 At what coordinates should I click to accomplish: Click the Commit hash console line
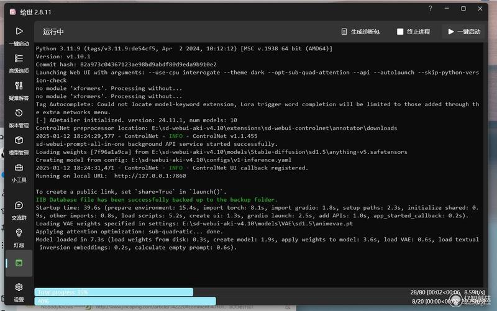pyautogui.click(x=126, y=65)
